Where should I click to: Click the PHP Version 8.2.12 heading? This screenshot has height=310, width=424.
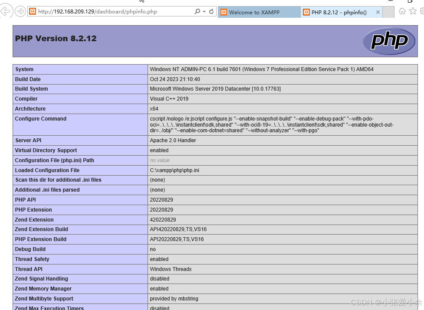click(56, 38)
